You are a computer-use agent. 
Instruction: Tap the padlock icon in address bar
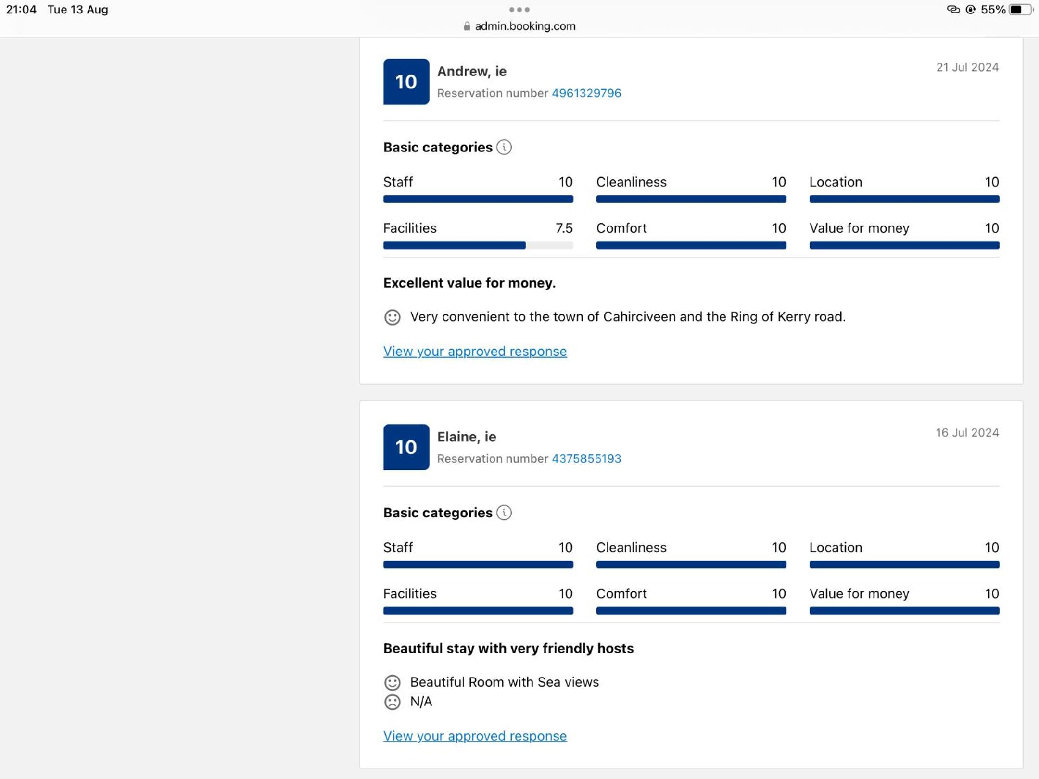(x=466, y=26)
